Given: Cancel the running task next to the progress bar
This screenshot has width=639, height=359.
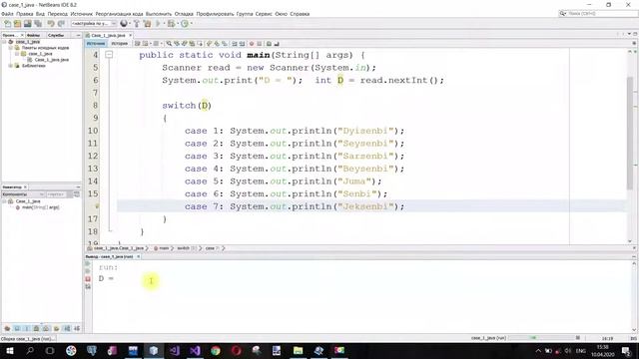Looking at the screenshot, I should coord(578,338).
